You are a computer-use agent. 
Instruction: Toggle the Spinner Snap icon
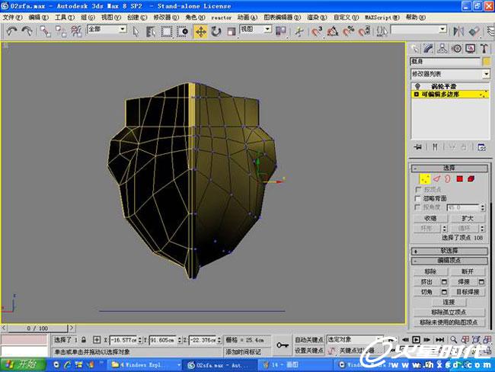click(x=364, y=31)
